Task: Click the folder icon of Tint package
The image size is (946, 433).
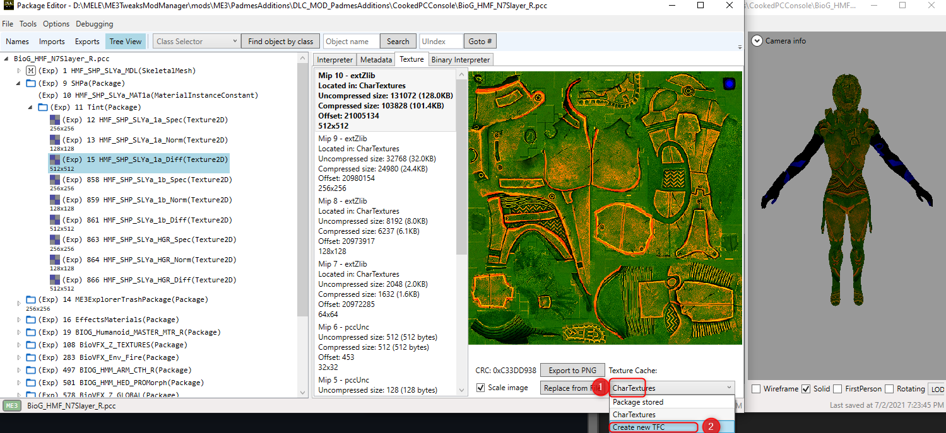Action: point(43,108)
